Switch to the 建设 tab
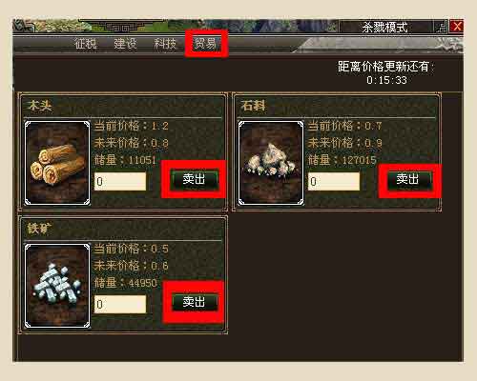Viewport: 477px width, 381px height. [x=125, y=44]
